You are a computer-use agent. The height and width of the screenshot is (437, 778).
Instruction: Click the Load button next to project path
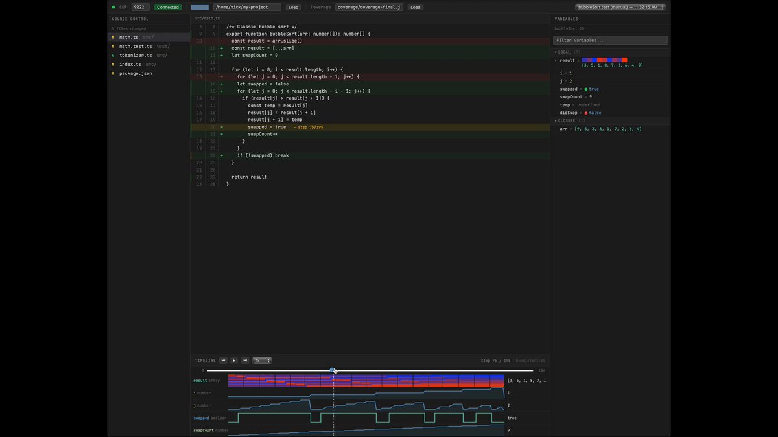point(293,7)
